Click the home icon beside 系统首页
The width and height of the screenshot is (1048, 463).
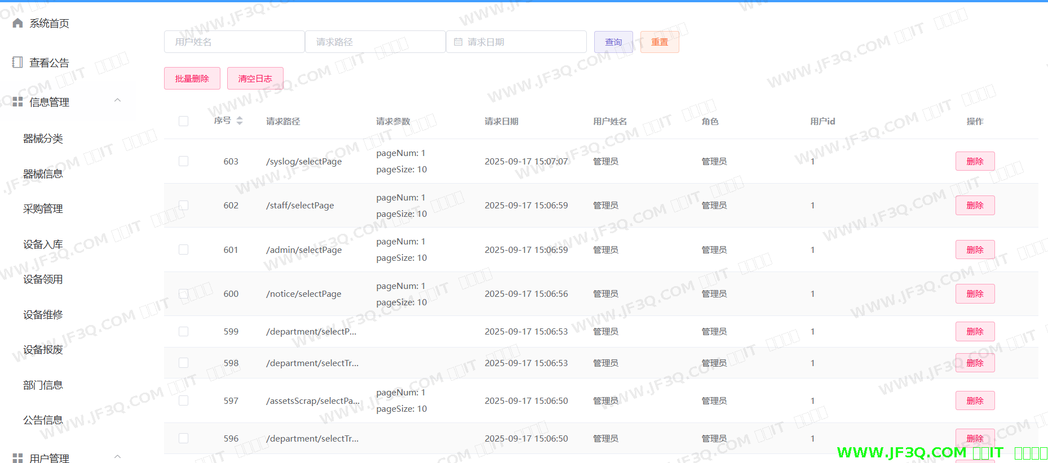click(17, 23)
